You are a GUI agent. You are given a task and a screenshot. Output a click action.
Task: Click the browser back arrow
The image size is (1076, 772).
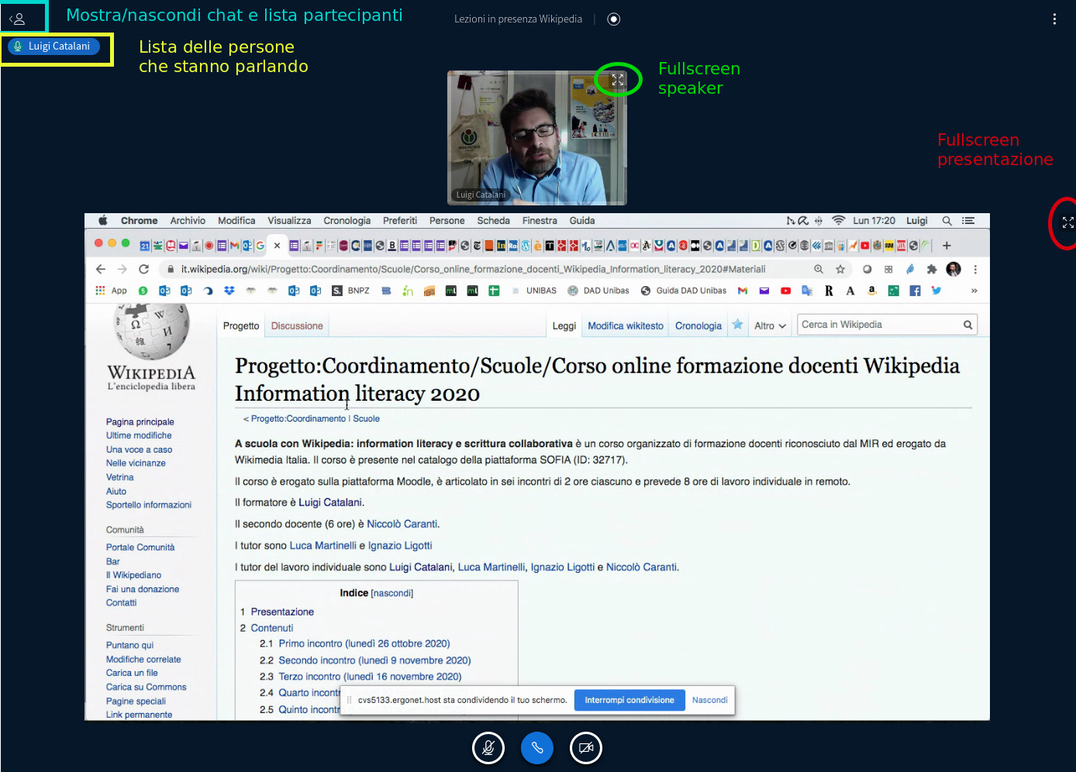[101, 269]
